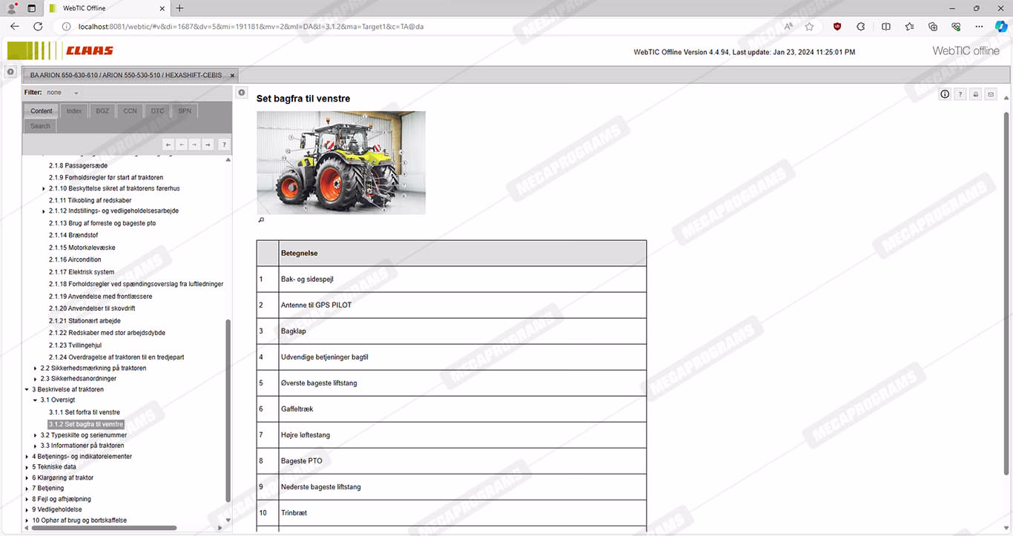The height and width of the screenshot is (536, 1013).
Task: Open content-pane help question mark button
Action: (960, 94)
